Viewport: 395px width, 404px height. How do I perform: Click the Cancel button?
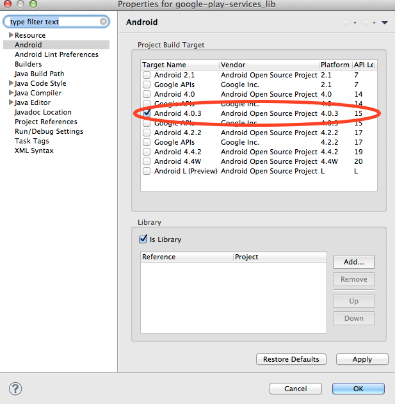296,389
